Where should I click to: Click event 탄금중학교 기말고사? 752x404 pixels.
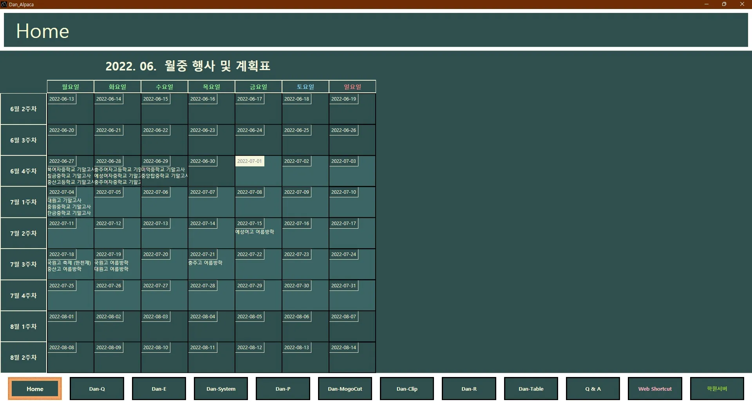coord(69,213)
